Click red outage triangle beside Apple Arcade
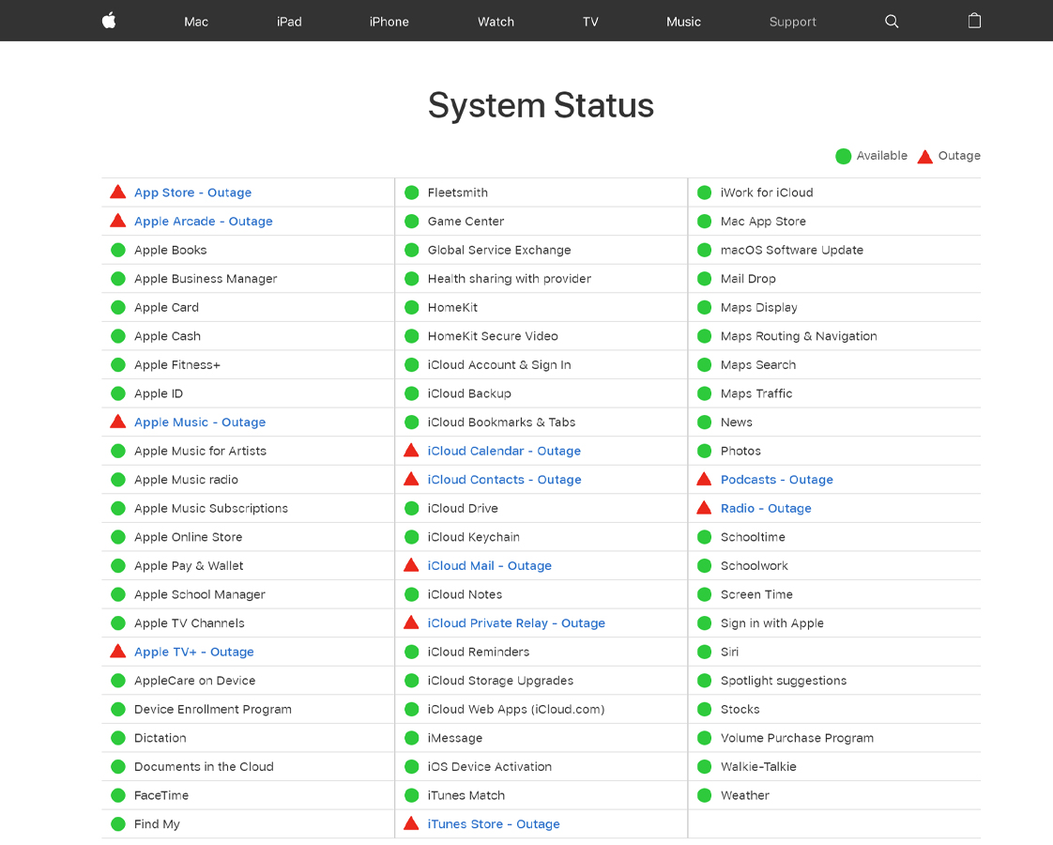The height and width of the screenshot is (845, 1053). [x=118, y=221]
